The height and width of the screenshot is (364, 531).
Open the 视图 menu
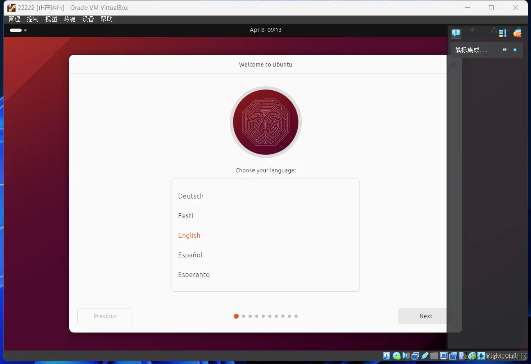tap(51, 19)
